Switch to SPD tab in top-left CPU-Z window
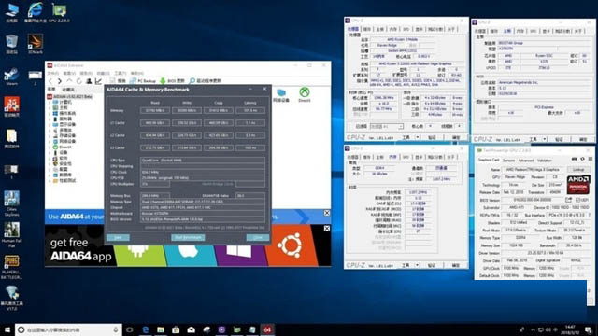The height and width of the screenshot is (336, 598). click(406, 29)
